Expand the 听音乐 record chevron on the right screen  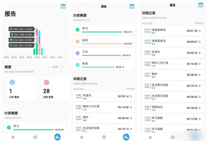pos(200,53)
